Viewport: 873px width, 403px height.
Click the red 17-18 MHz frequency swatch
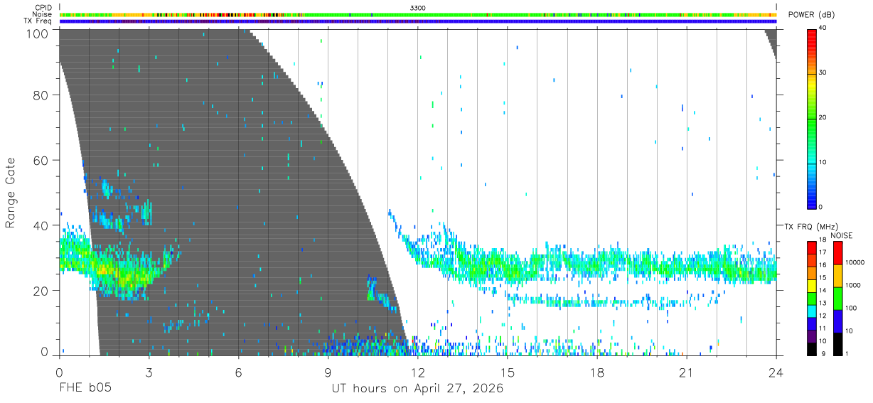[x=812, y=248]
